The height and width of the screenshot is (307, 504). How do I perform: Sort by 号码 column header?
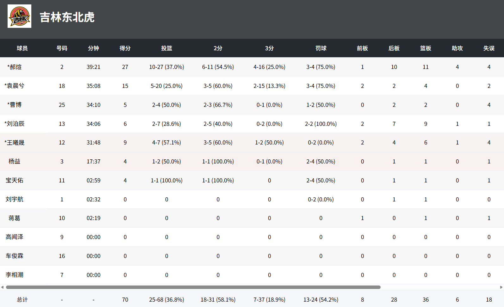click(62, 48)
